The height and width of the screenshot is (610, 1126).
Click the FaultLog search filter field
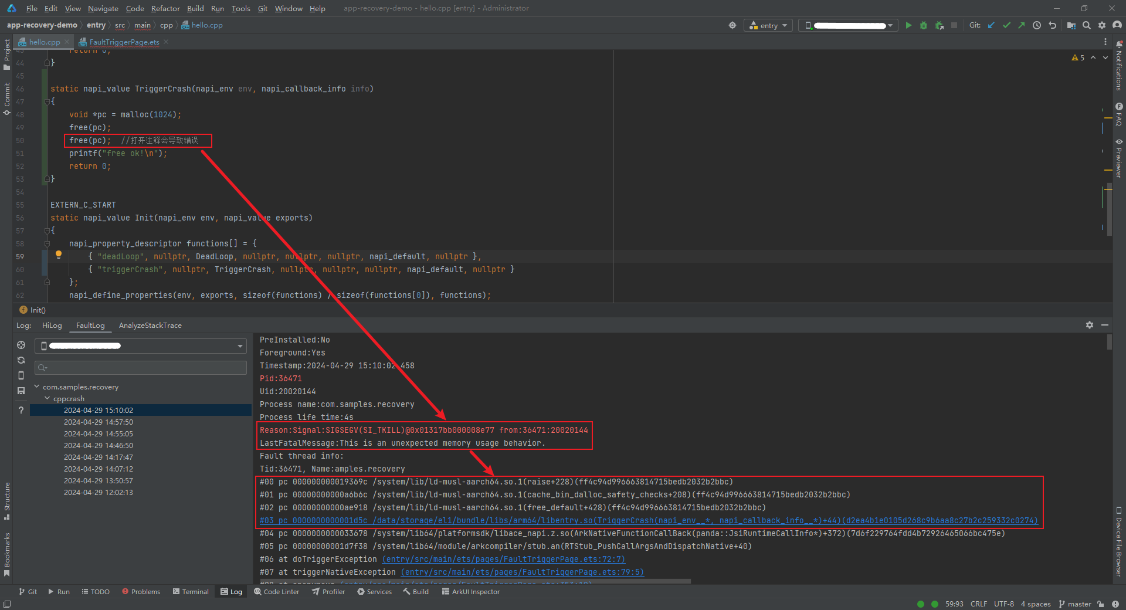(x=141, y=368)
